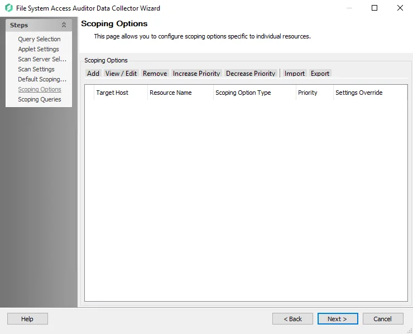The image size is (413, 334).
Task: Select the Scoping Options step
Action: (x=40, y=89)
